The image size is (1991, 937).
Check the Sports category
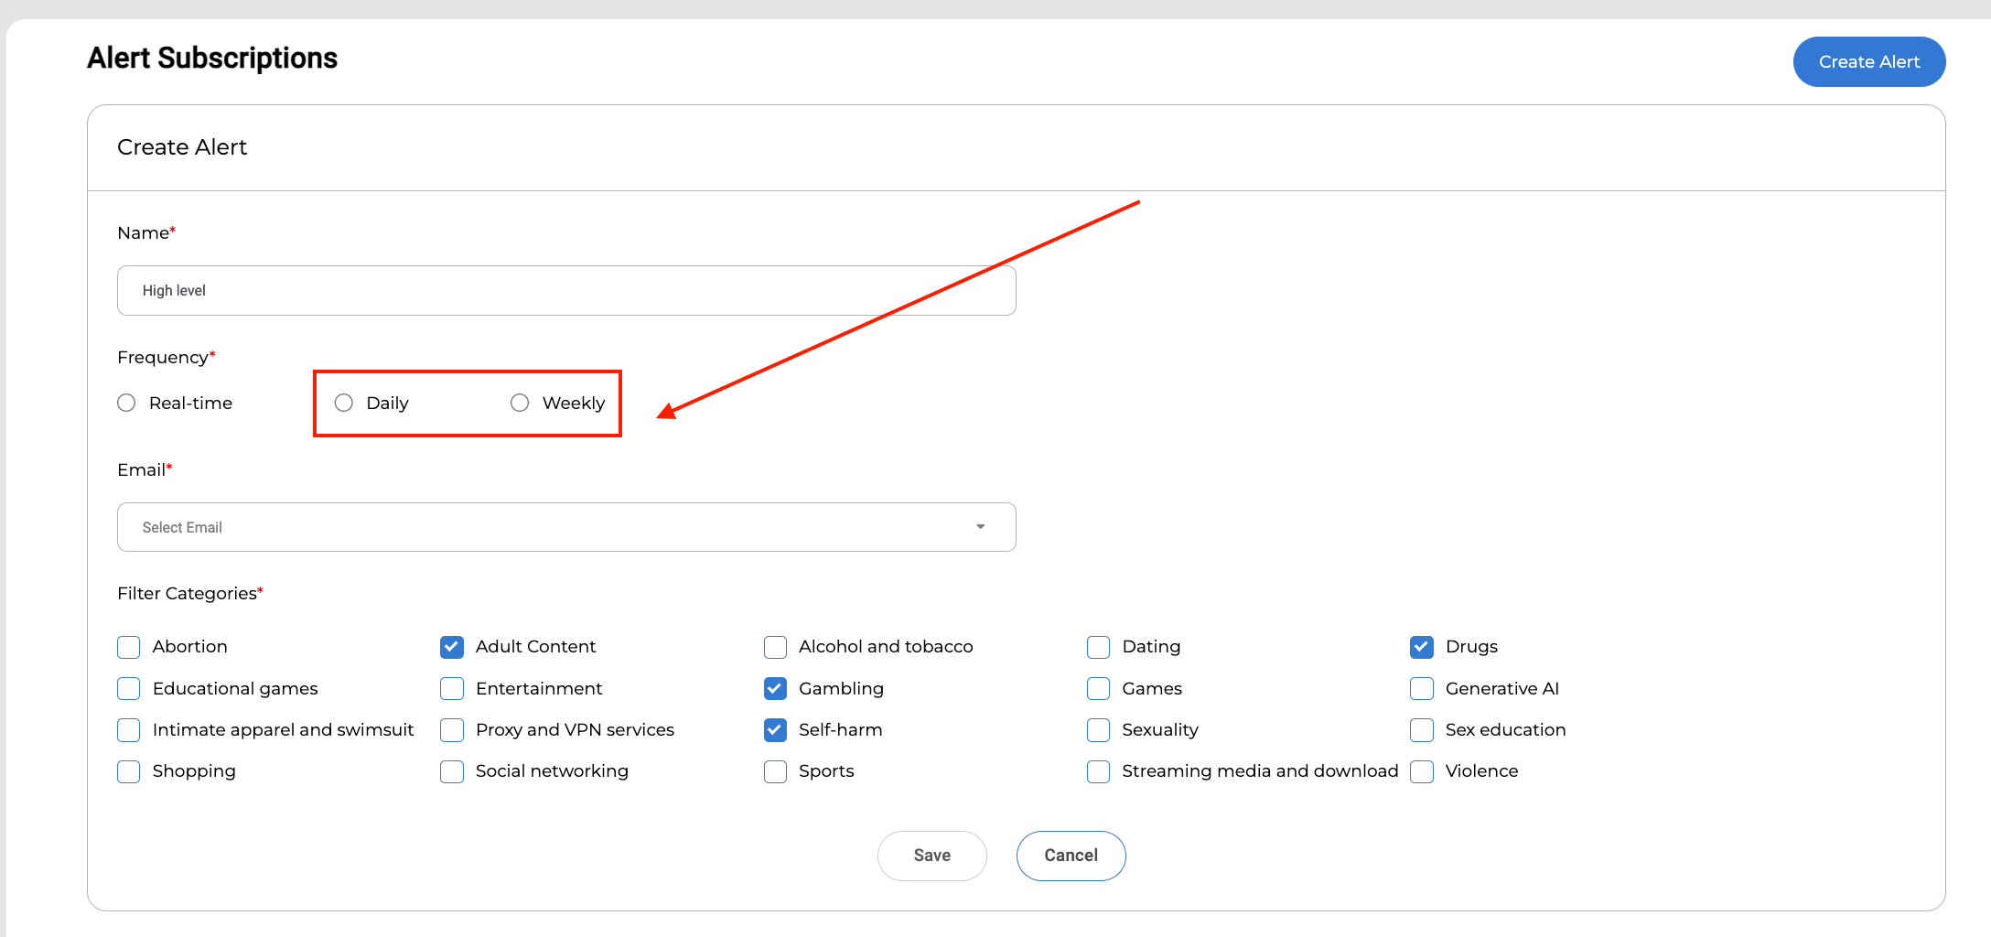[x=775, y=771]
